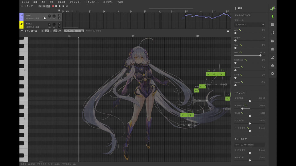Select the line drawing tool in piano roll
This screenshot has height=166, width=296.
[x=55, y=31]
